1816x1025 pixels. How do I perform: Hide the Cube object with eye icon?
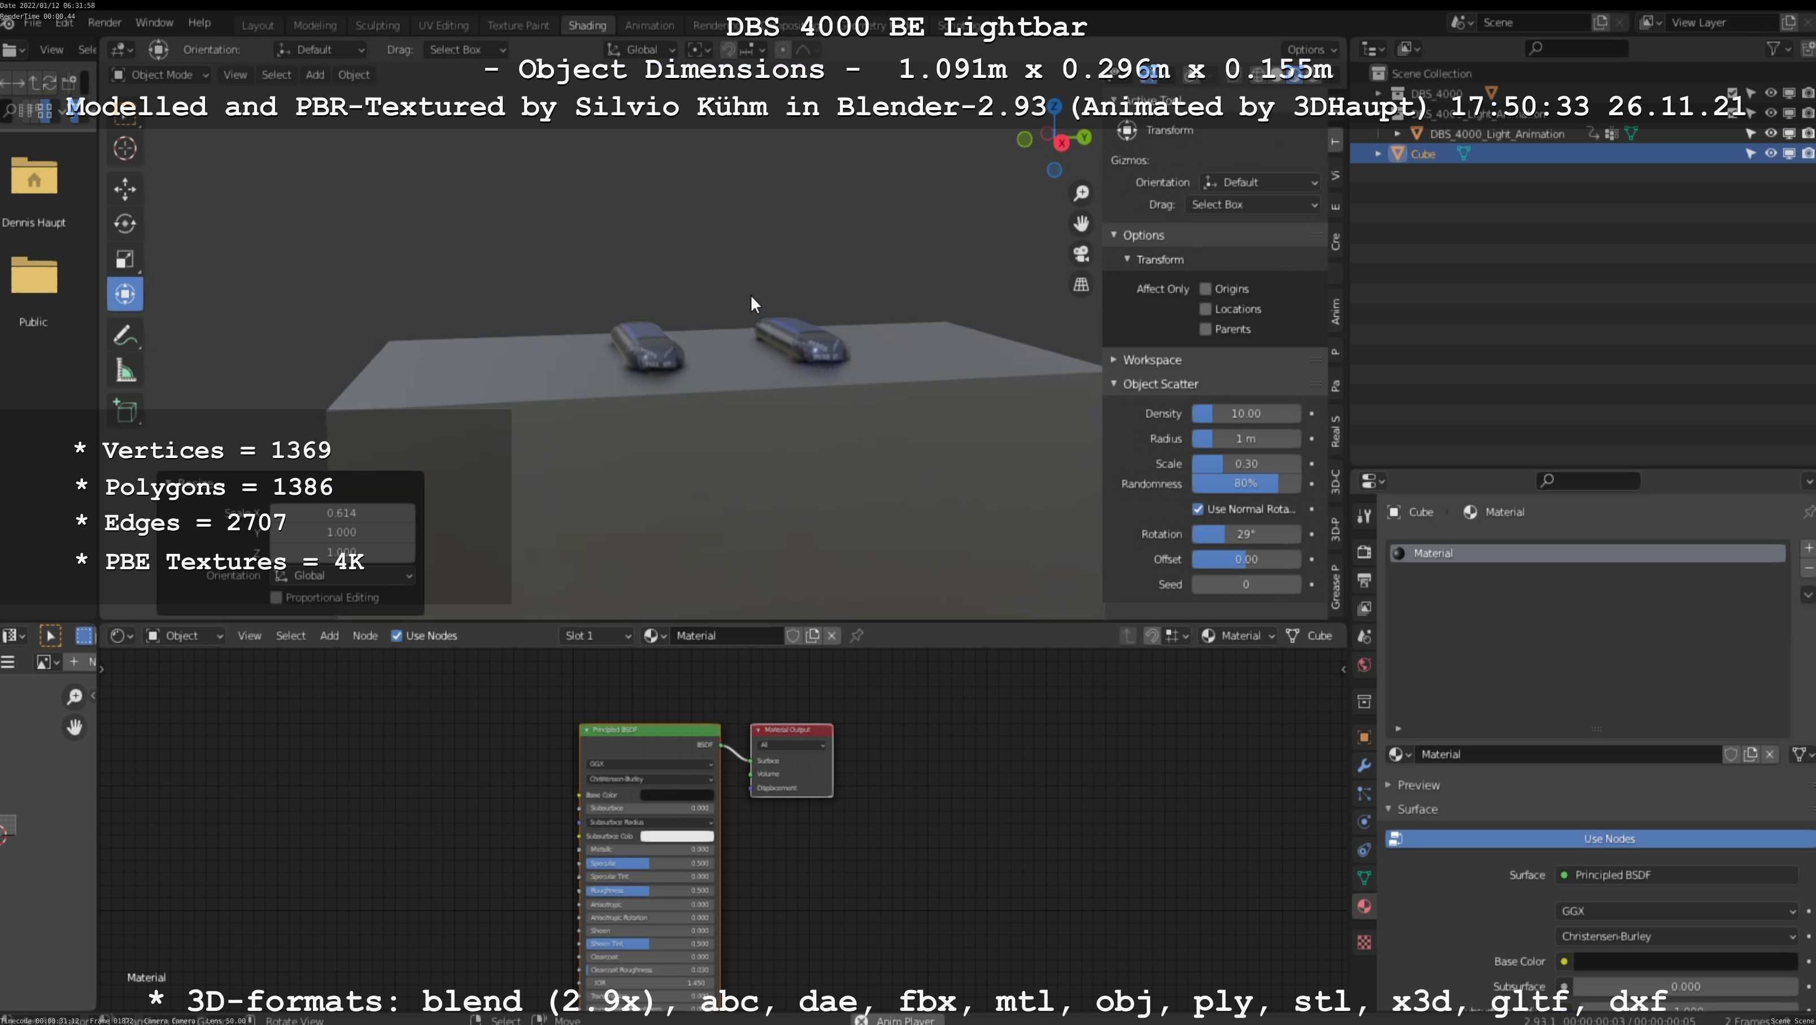(x=1770, y=153)
